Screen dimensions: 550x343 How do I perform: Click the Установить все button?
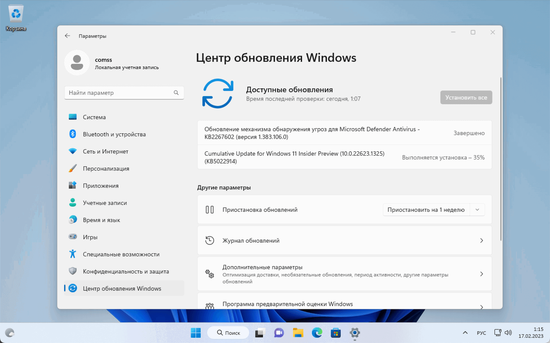click(466, 97)
